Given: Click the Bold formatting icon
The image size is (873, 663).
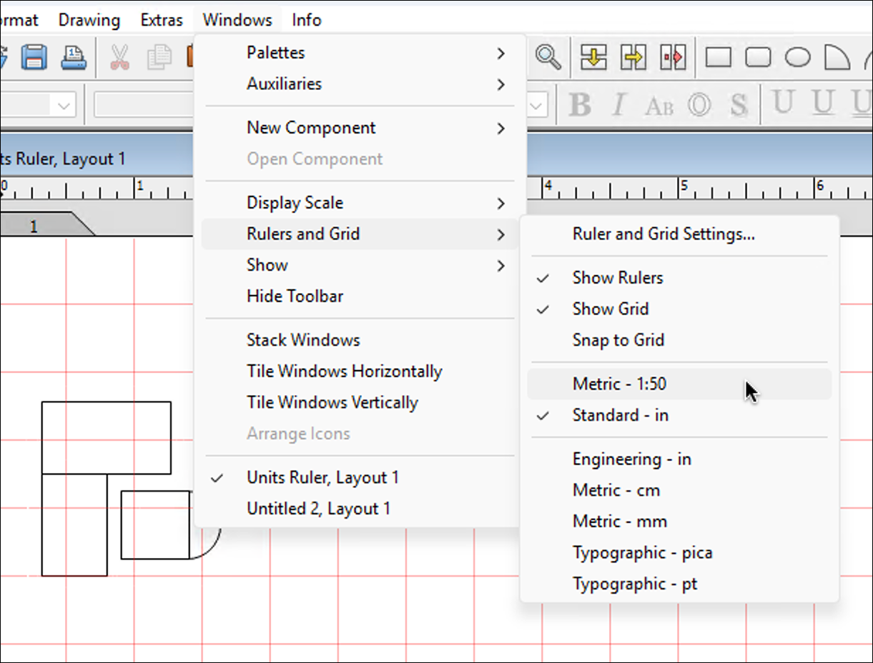Looking at the screenshot, I should [579, 106].
